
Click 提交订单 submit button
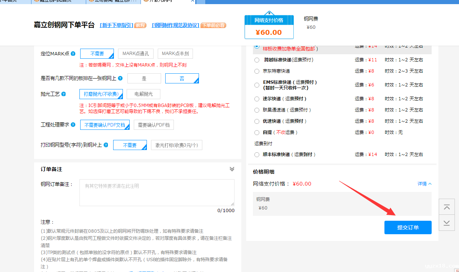click(408, 227)
